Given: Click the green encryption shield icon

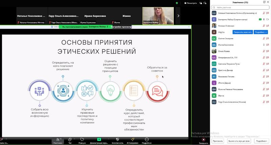Looking at the screenshot, I should coord(177,3).
